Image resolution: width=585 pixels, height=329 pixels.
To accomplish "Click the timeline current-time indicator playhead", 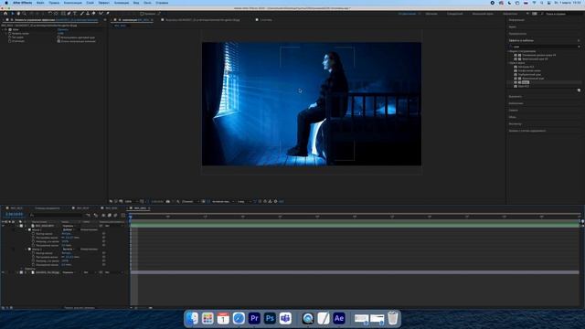I will (131, 217).
